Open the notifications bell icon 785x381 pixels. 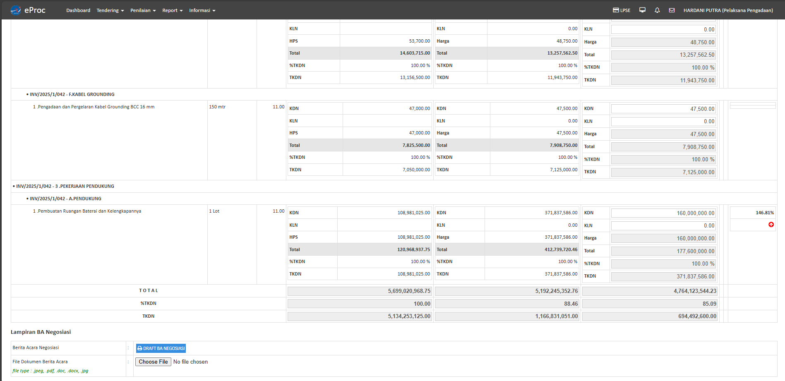657,10
